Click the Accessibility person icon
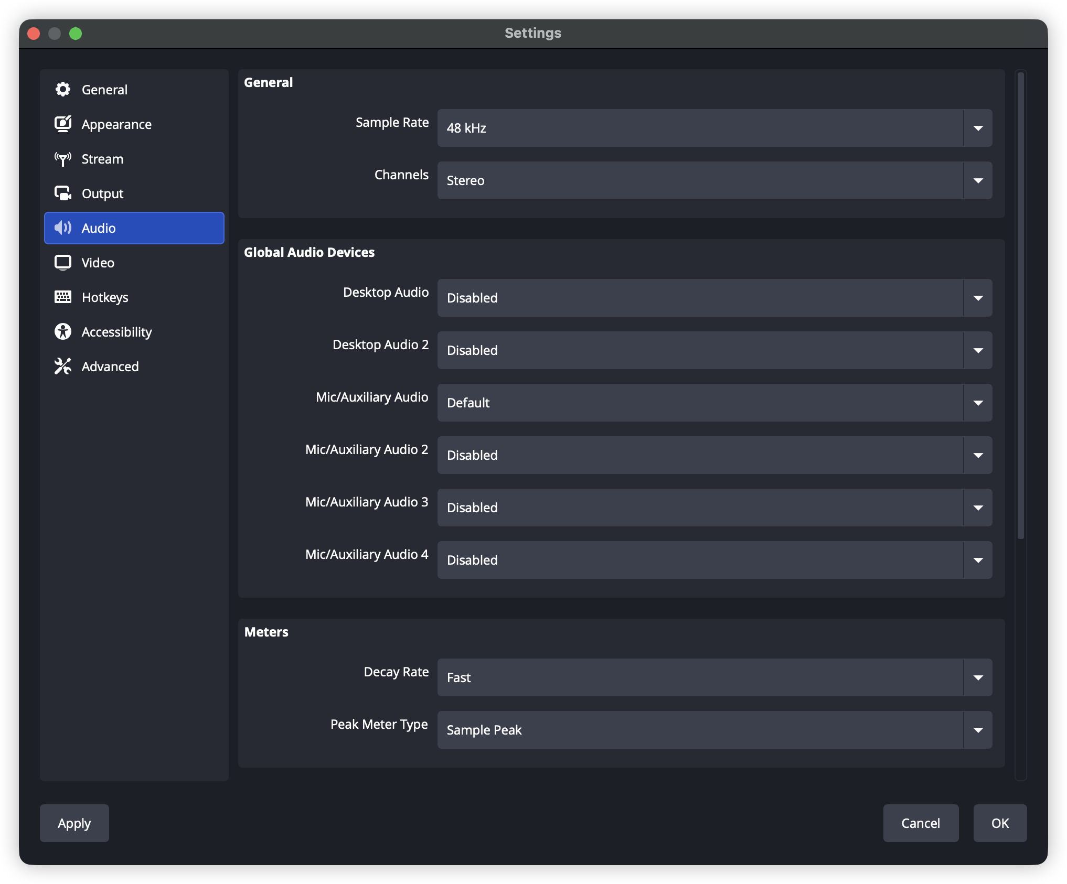This screenshot has width=1067, height=884. (63, 332)
